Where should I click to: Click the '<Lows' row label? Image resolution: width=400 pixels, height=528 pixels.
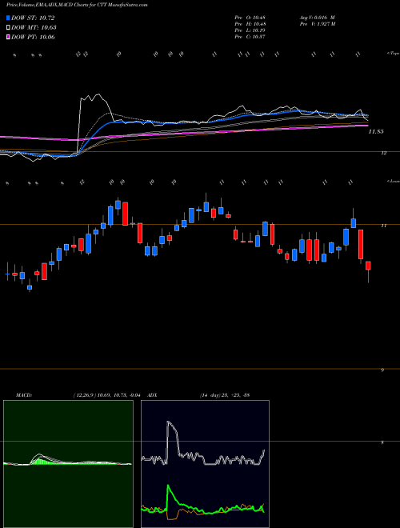pos(394,181)
